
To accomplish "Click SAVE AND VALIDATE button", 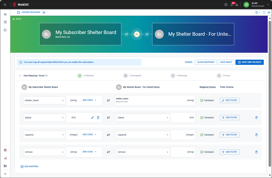I will pos(249,62).
